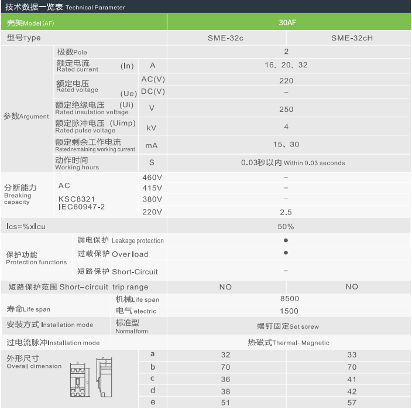Click dimension 'a' value '32'

pyautogui.click(x=226, y=355)
